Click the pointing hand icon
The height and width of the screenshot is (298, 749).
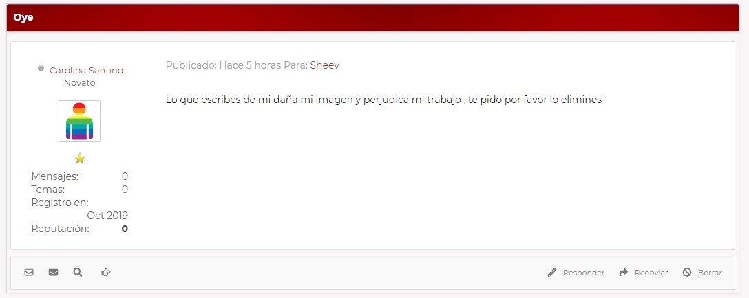[105, 273]
